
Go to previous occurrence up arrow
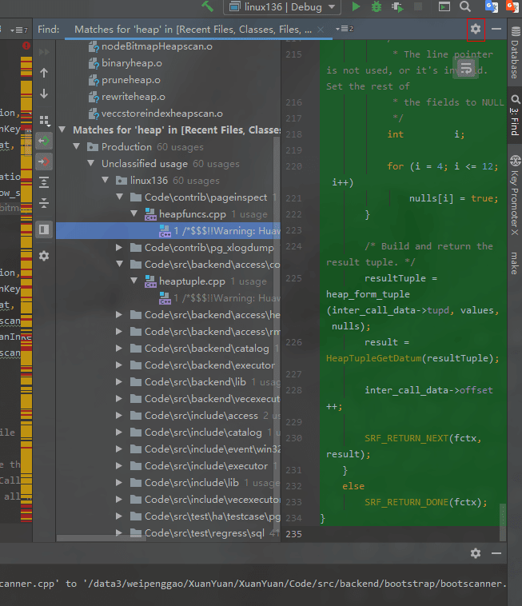(44, 73)
